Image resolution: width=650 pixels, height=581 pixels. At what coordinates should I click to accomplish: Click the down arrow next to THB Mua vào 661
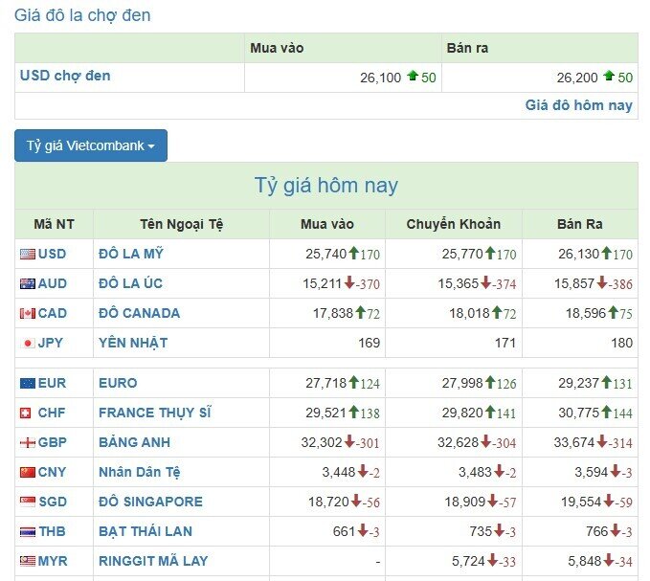tap(363, 531)
